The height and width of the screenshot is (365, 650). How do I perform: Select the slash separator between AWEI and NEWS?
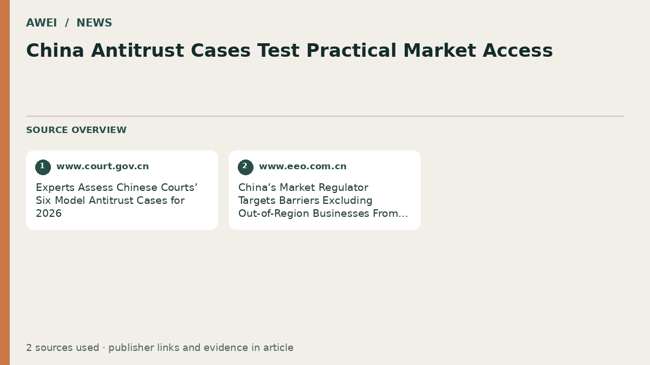pyautogui.click(x=67, y=23)
